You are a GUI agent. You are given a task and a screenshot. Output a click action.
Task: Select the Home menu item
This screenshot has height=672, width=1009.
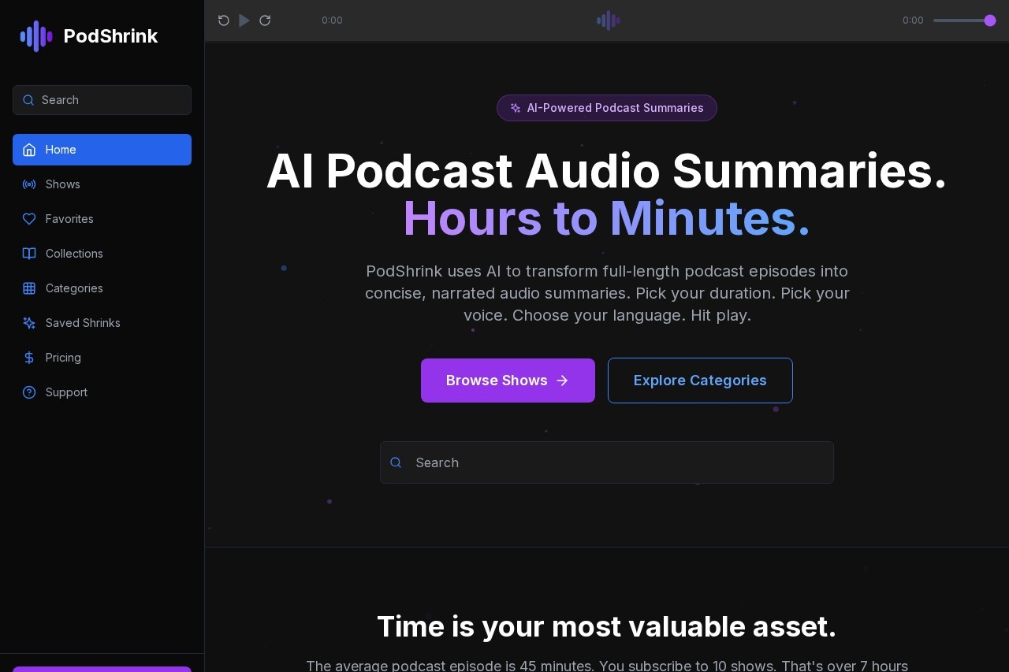(102, 150)
